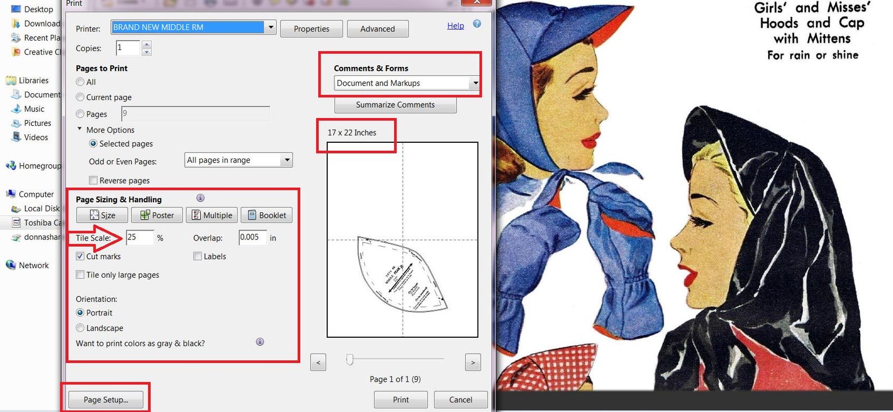893x412 pixels.
Task: Click the Page Setup button
Action: click(106, 400)
